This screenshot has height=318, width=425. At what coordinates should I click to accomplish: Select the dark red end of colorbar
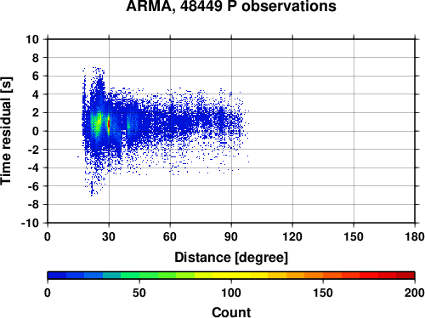pyautogui.click(x=405, y=275)
